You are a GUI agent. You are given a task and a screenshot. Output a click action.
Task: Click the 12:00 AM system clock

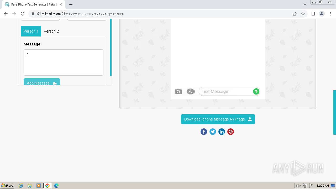tap(323, 186)
